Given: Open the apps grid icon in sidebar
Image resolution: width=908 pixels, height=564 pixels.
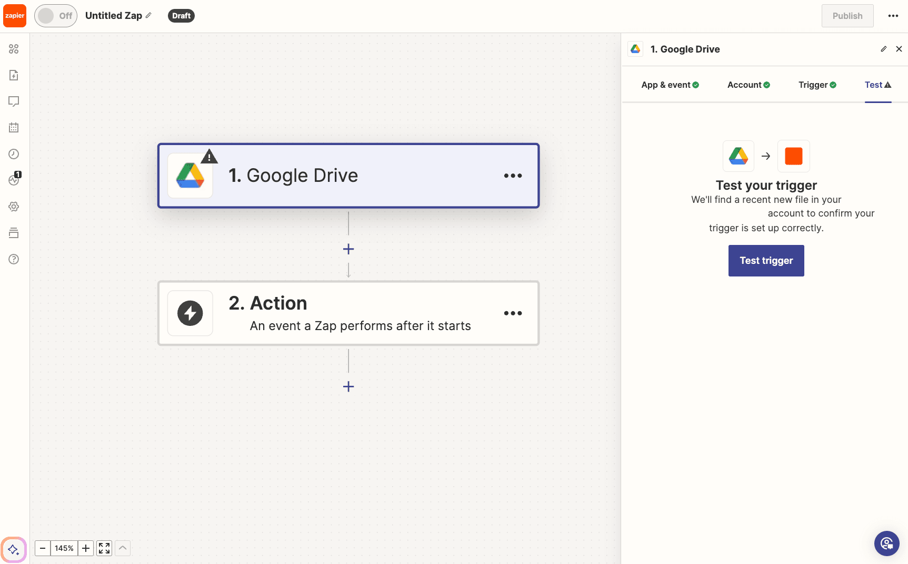Looking at the screenshot, I should pos(14,49).
